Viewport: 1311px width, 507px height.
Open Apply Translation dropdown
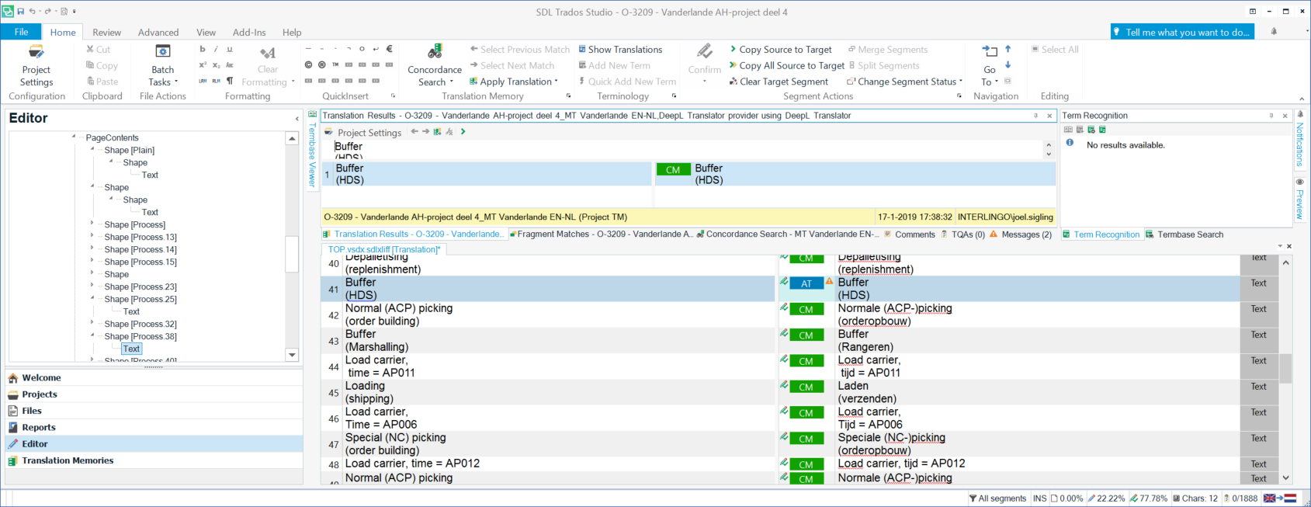pyautogui.click(x=514, y=82)
